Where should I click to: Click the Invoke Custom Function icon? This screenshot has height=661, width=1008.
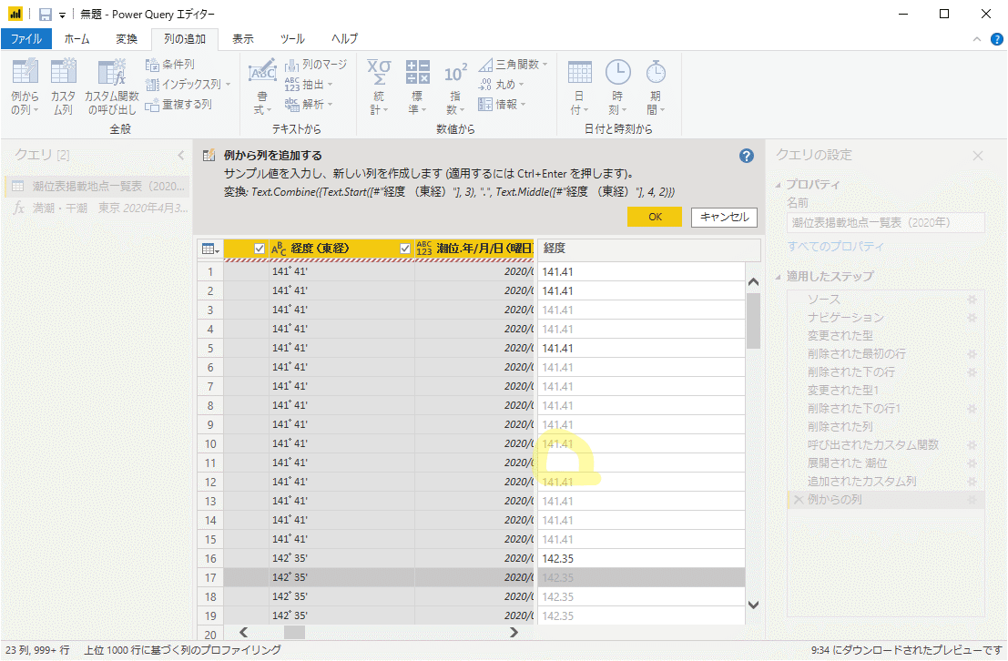pyautogui.click(x=111, y=72)
